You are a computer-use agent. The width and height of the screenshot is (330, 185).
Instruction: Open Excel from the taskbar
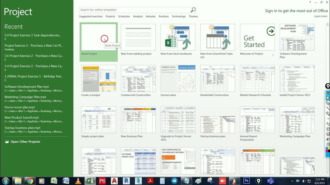pos(54,181)
